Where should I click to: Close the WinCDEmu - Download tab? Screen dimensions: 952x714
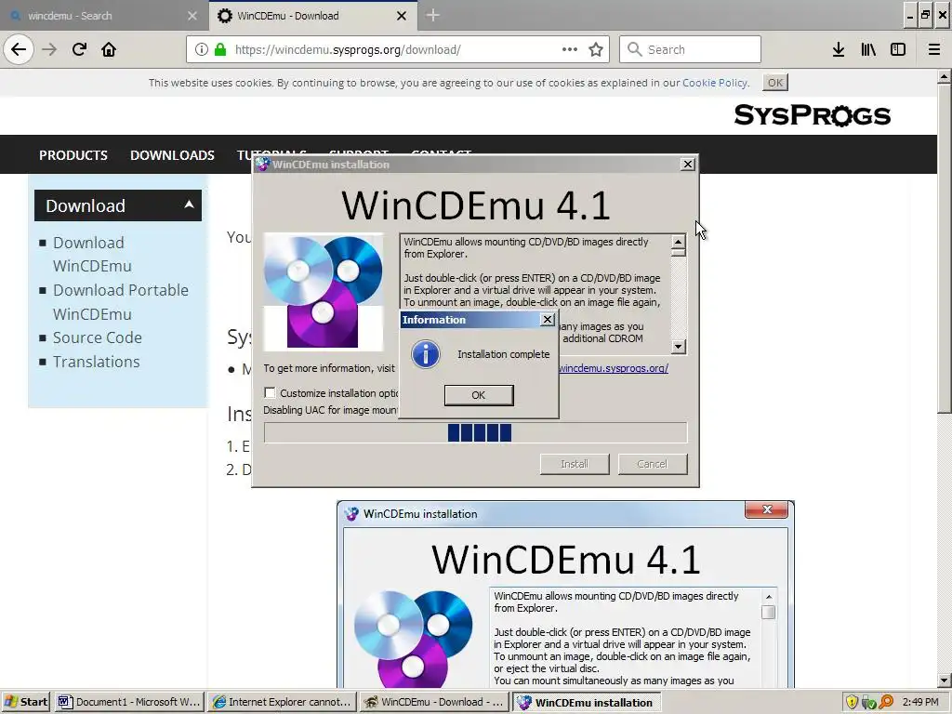(402, 16)
